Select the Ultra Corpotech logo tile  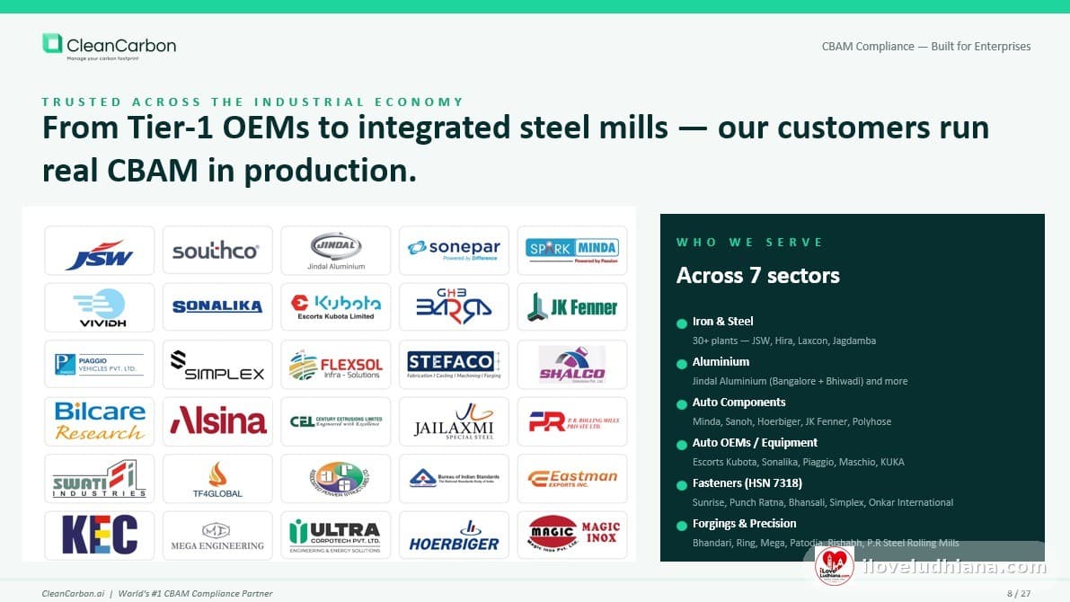(336, 536)
